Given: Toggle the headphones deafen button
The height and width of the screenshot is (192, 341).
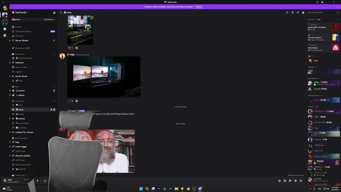Looking at the screenshot, I should (x=45, y=181).
